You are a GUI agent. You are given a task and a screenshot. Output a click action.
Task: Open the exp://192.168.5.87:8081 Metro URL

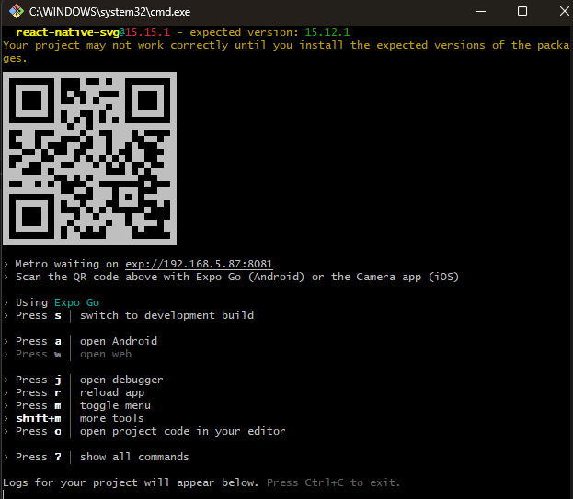pyautogui.click(x=199, y=264)
